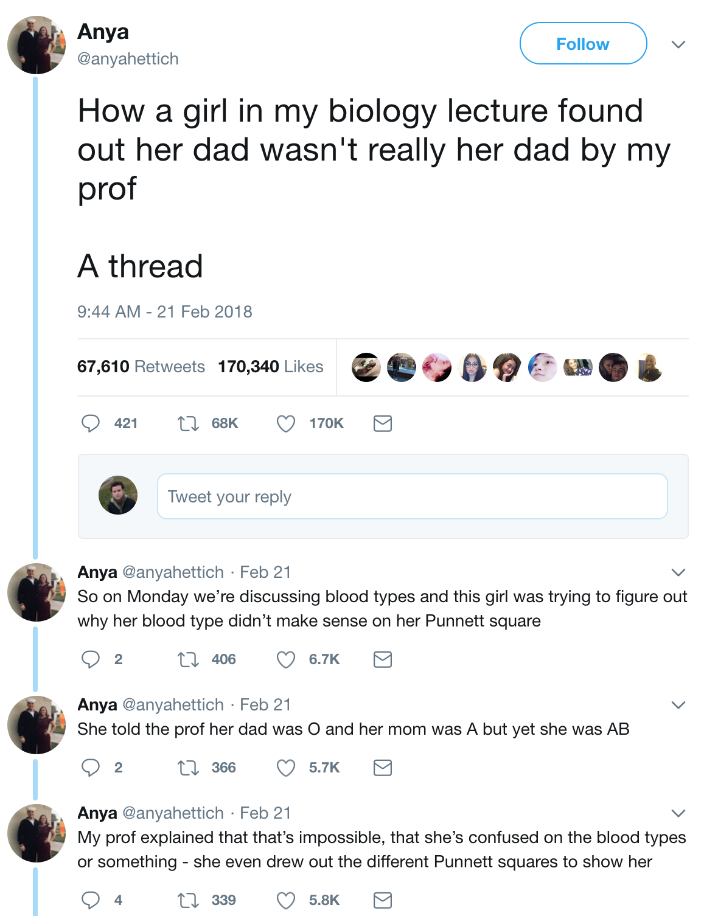Expand options chevron on Punnett square tweet
Image resolution: width=718 pixels, height=916 pixels.
[x=678, y=572]
